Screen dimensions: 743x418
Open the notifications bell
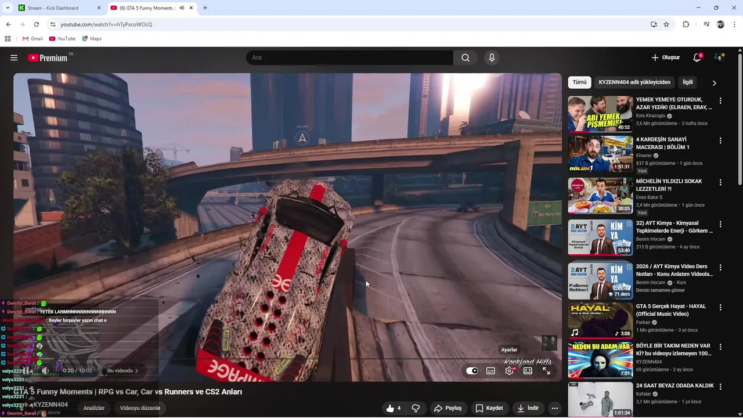[x=697, y=57]
